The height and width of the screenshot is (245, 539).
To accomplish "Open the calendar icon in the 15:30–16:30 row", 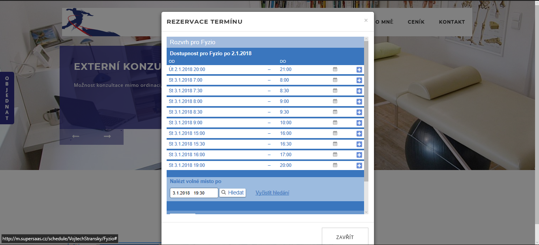I will click(x=335, y=144).
